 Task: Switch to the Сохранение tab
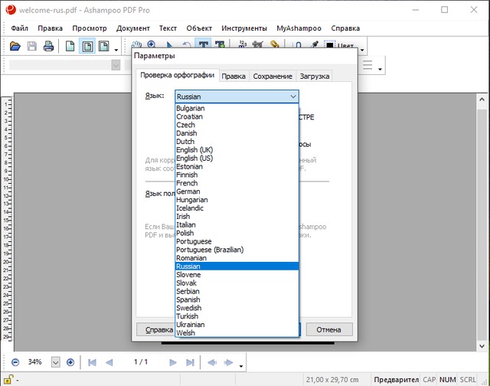273,77
